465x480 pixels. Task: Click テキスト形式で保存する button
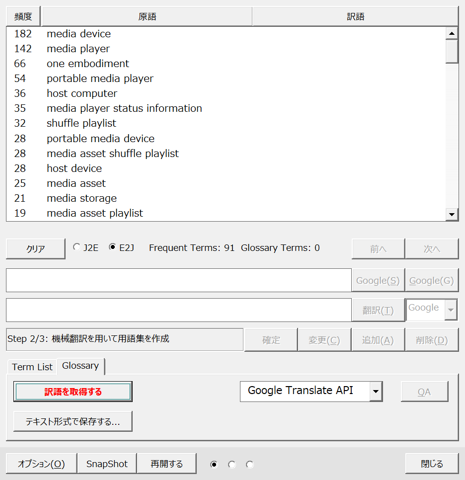point(73,422)
